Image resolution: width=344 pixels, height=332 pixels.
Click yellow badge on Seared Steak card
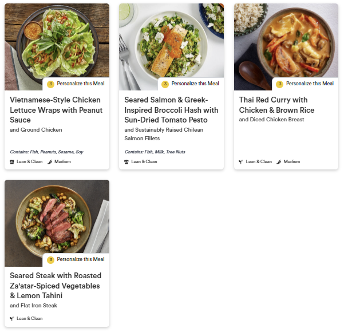point(50,260)
